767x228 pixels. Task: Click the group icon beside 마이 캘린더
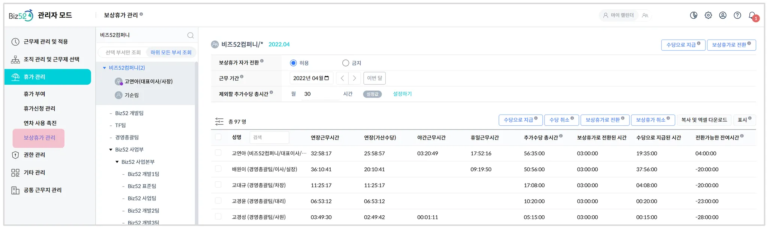coord(645,15)
